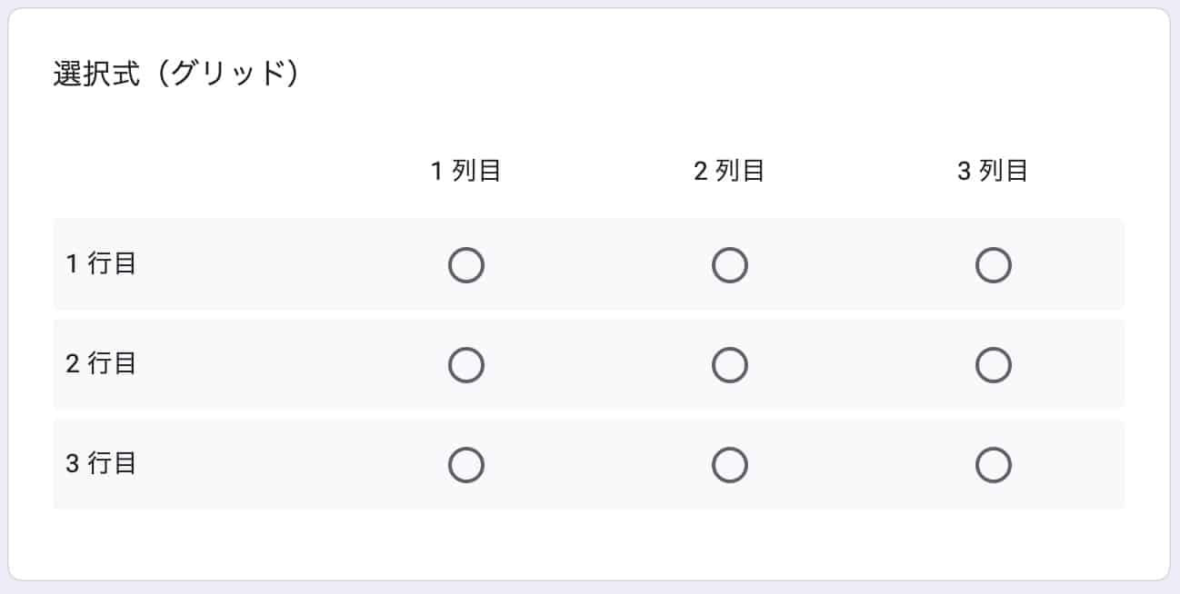
Task: Select the radio button for 1行目, 3列目
Action: pyautogui.click(x=994, y=264)
